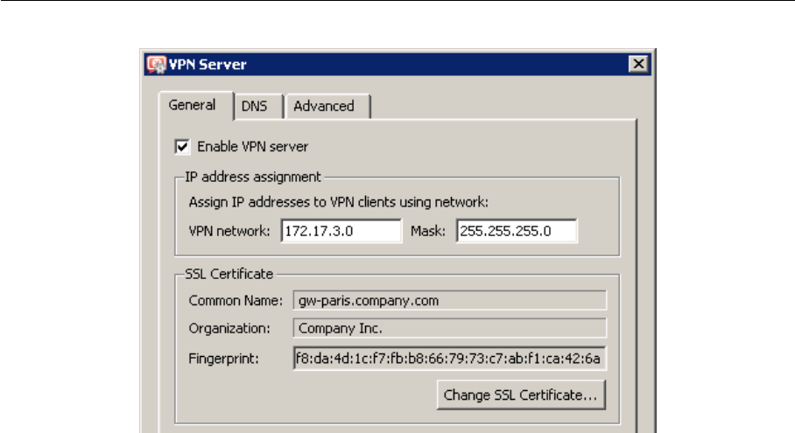
Task: Click the Fingerprint value field
Action: click(449, 359)
